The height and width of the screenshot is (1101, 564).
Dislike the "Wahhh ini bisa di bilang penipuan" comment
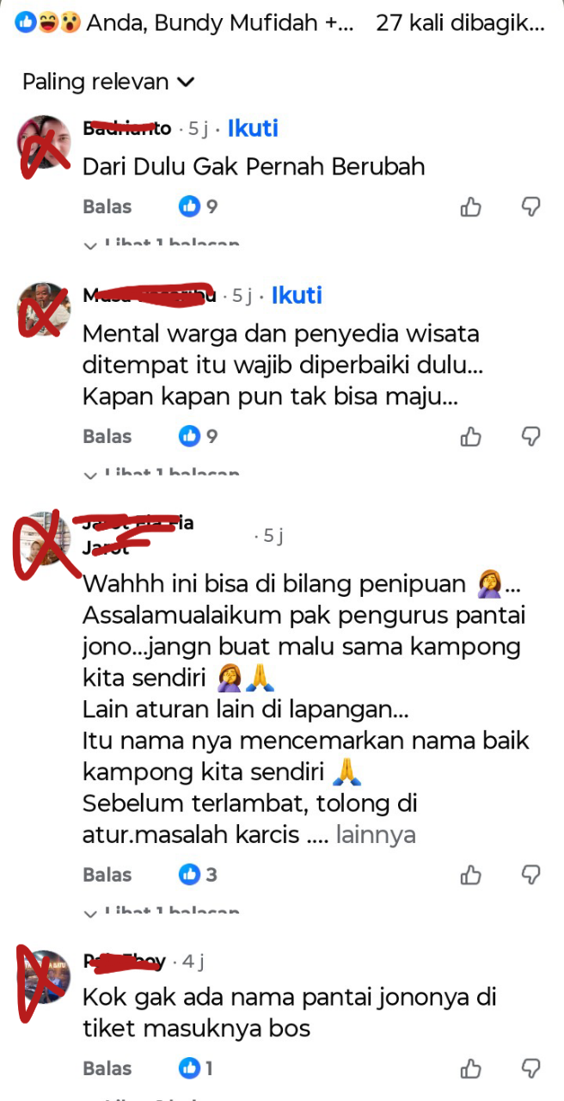pyautogui.click(x=531, y=875)
